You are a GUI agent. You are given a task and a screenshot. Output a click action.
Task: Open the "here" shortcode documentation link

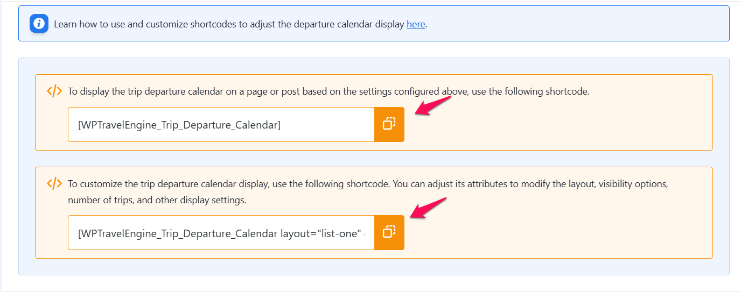tap(415, 24)
